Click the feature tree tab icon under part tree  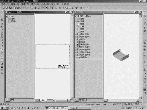tap(76, 100)
